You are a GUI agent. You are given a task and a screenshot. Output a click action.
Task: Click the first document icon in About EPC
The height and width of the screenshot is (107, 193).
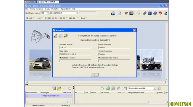coord(55,36)
